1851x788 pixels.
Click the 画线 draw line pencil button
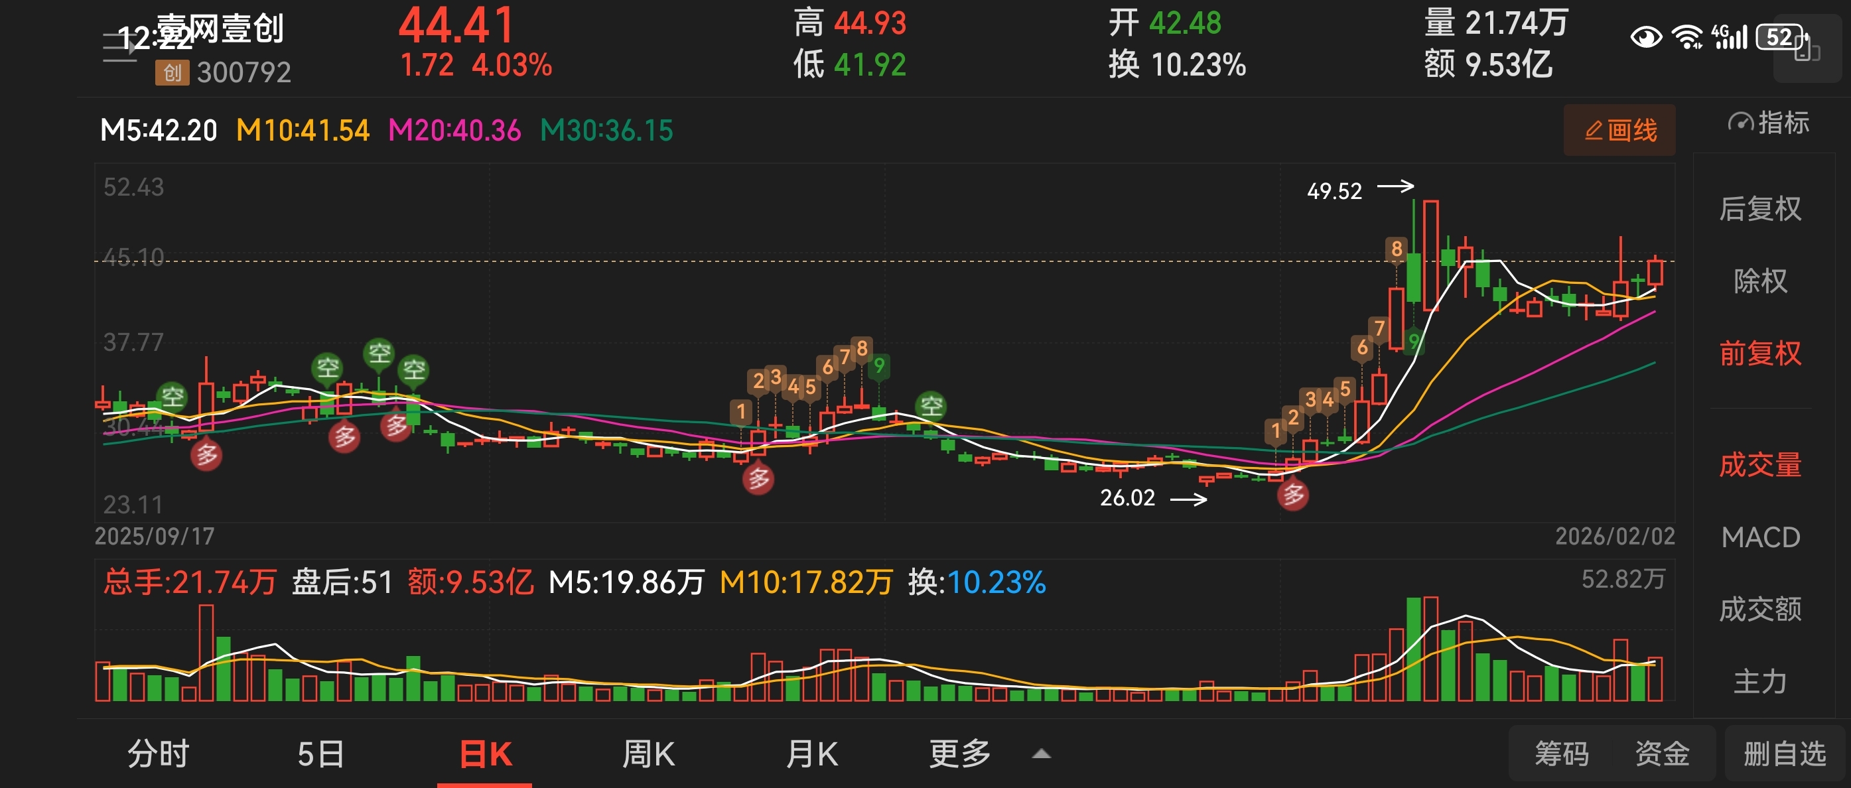point(1619,130)
